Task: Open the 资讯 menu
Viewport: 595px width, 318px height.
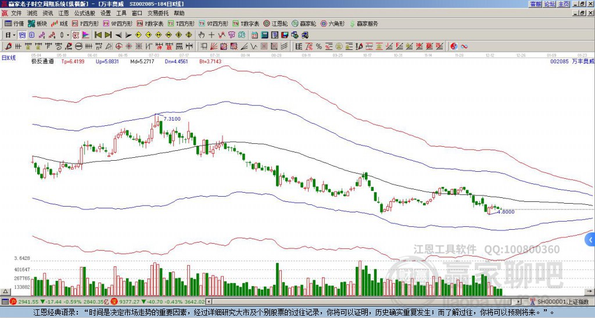Action: pyautogui.click(x=48, y=13)
